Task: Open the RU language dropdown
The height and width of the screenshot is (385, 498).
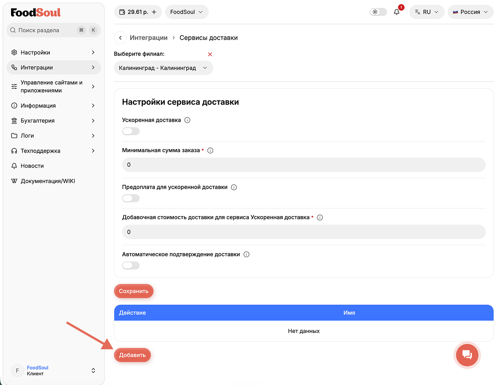Action: (x=427, y=12)
